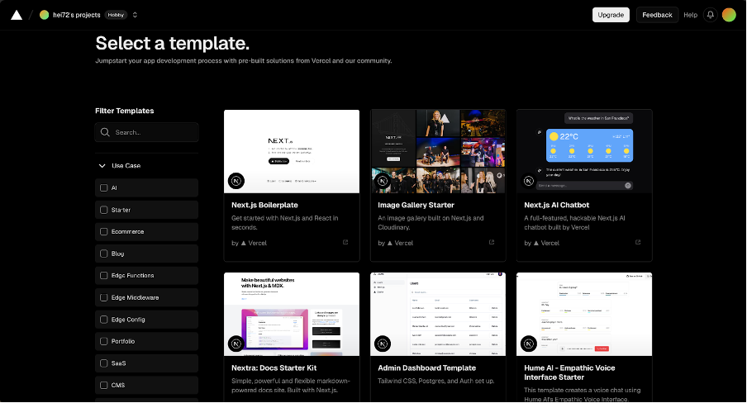Screen dimensions: 747x403
Task: Click Vercel triangle in Image Gallery author line
Action: (x=390, y=243)
